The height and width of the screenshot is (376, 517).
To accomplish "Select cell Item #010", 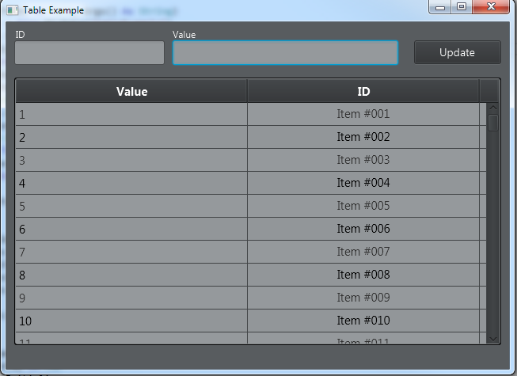I will click(363, 321).
